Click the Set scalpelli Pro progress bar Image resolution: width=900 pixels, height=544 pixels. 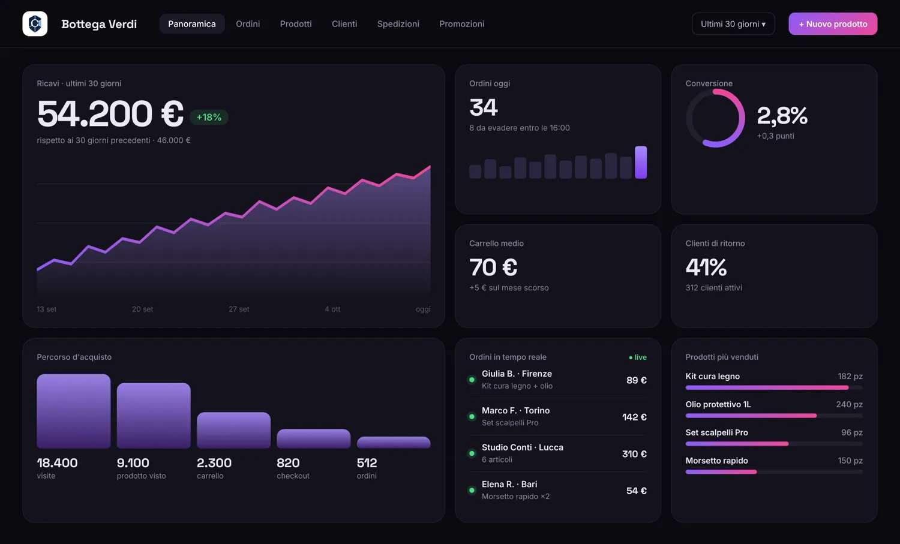tap(774, 444)
